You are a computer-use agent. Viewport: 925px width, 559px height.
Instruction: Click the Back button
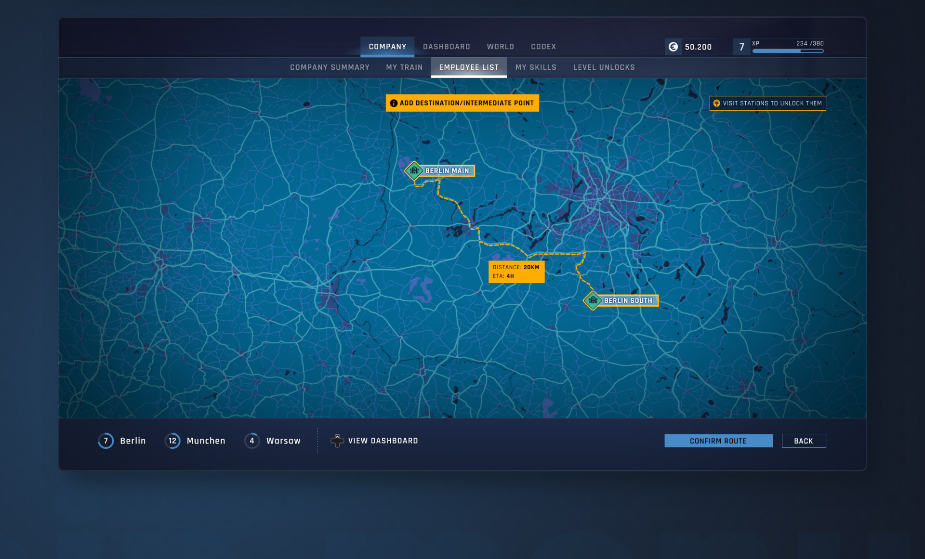[803, 441]
